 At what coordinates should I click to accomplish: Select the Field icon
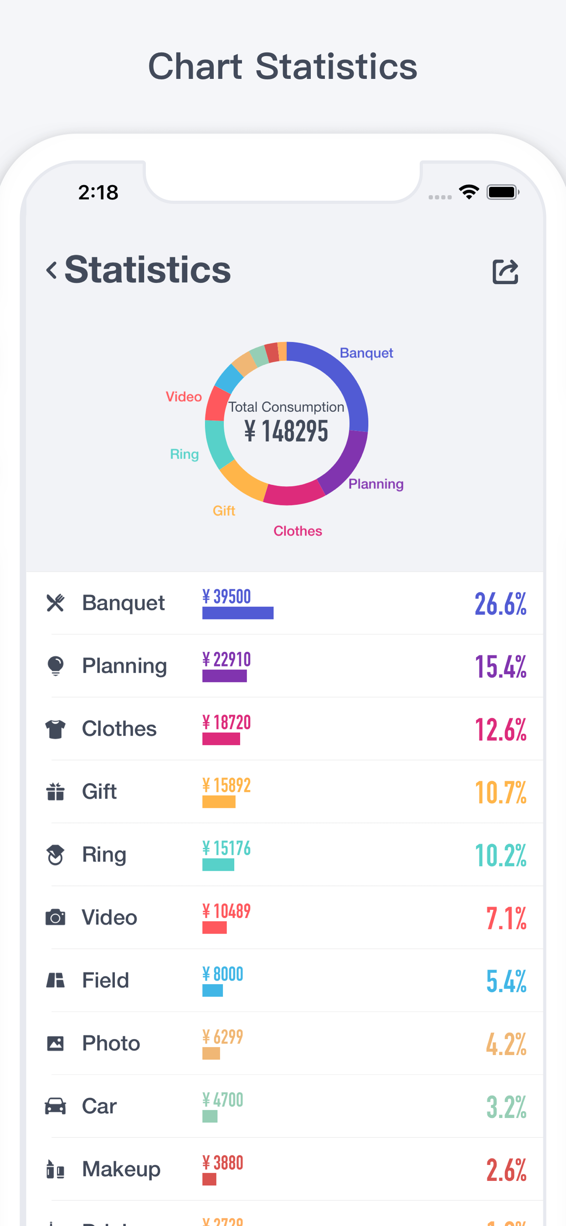click(55, 979)
